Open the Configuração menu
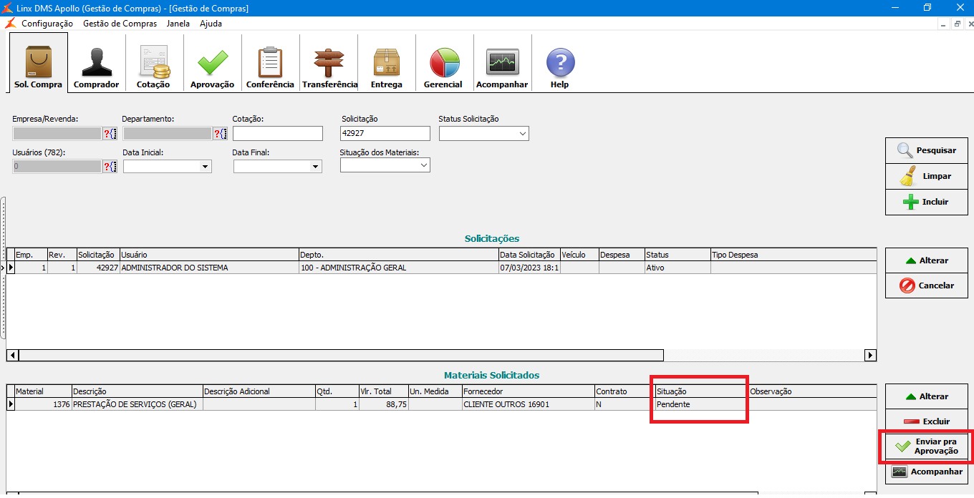The height and width of the screenshot is (498, 974). click(x=47, y=24)
